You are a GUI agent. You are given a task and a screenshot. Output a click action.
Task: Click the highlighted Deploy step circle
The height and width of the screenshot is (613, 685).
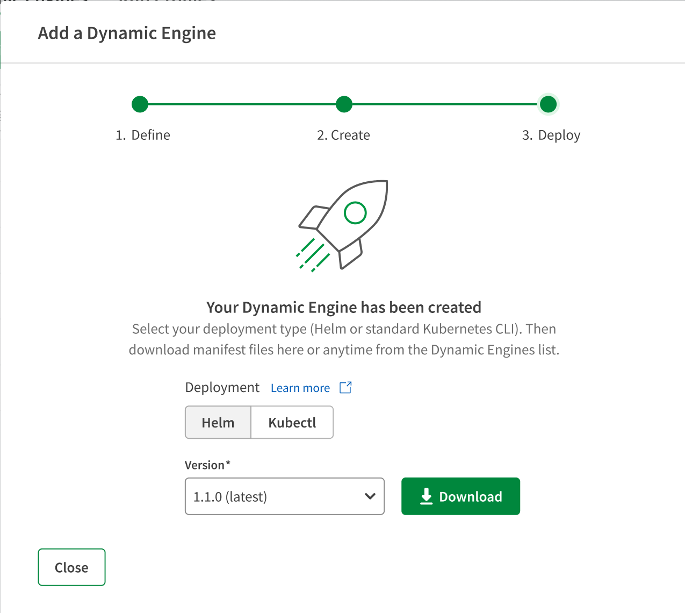[548, 104]
